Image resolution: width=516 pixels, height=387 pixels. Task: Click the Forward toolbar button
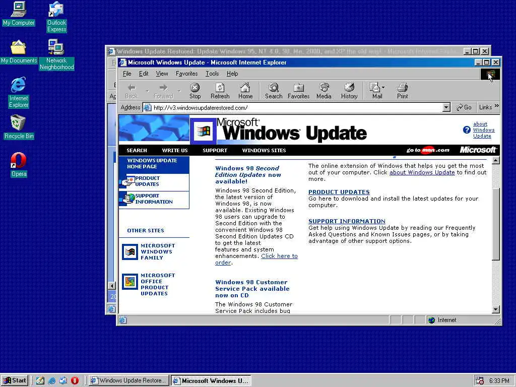pos(163,91)
